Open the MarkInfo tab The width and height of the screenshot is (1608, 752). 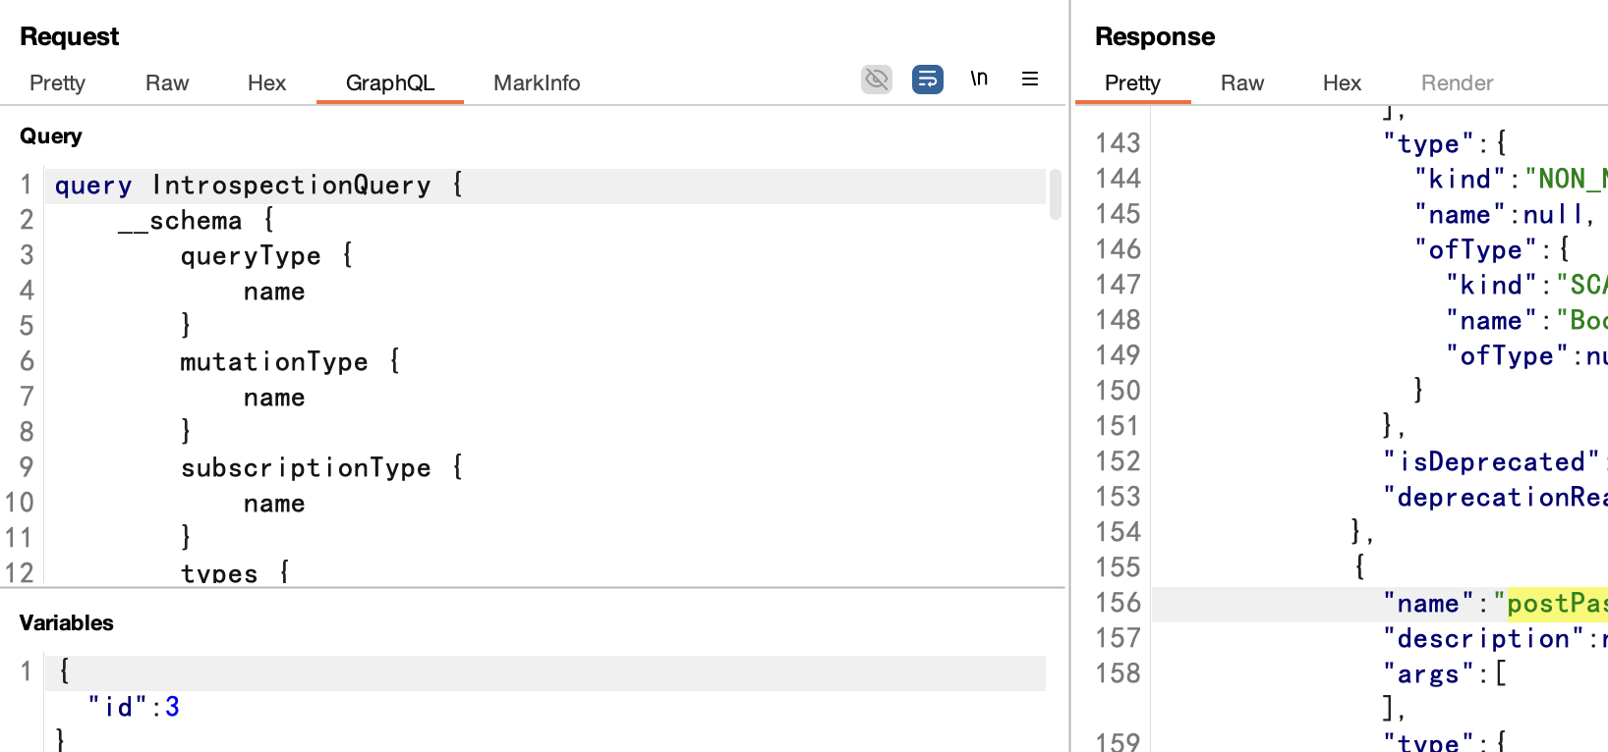pyautogui.click(x=537, y=83)
